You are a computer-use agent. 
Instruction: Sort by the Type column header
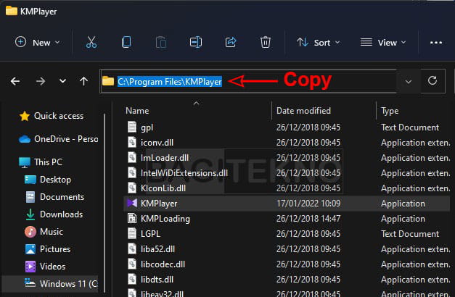point(390,111)
